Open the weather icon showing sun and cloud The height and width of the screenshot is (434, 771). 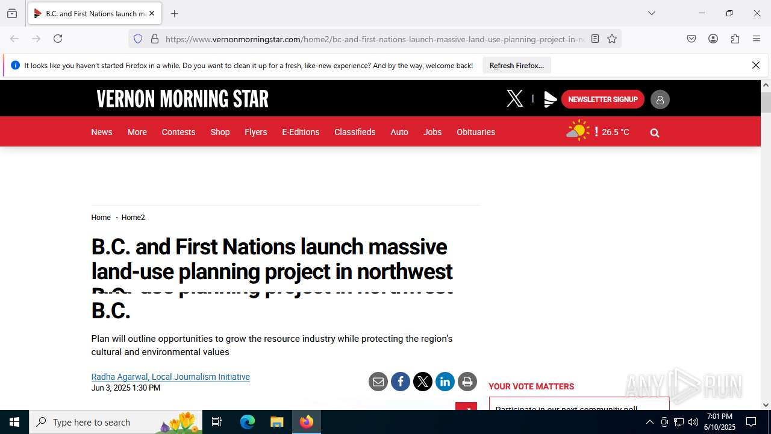(x=578, y=131)
